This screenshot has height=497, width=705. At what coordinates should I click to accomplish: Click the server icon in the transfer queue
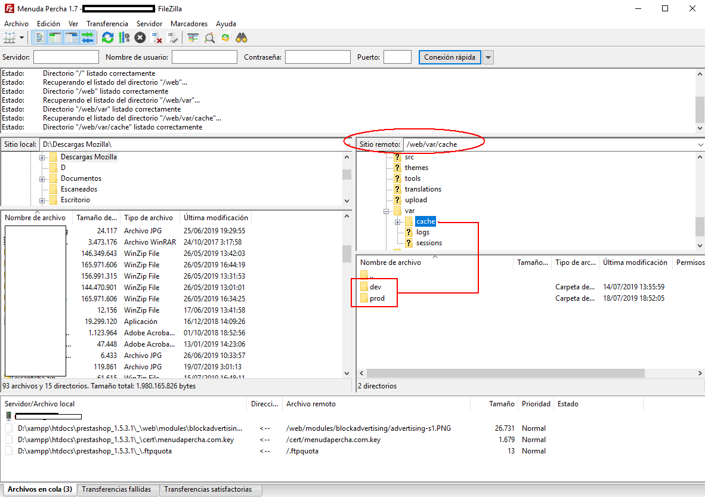coord(8,416)
